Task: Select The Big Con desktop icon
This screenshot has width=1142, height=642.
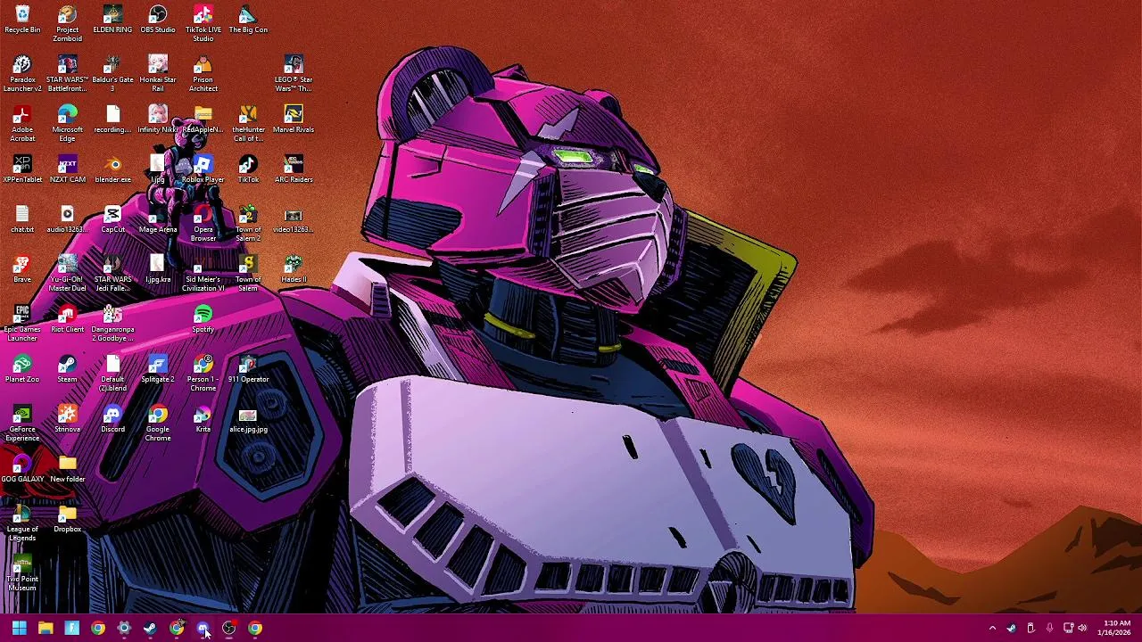Action: point(248,20)
